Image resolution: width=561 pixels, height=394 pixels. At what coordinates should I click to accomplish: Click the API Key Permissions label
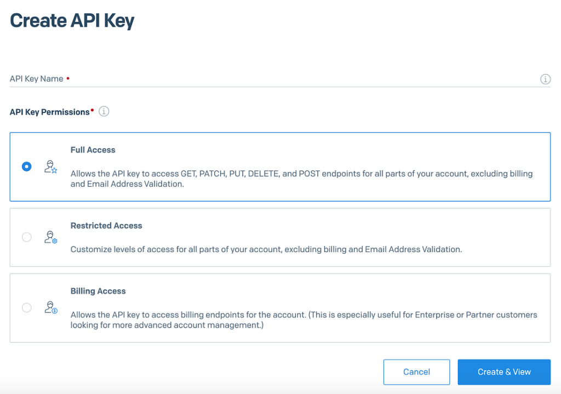[49, 112]
